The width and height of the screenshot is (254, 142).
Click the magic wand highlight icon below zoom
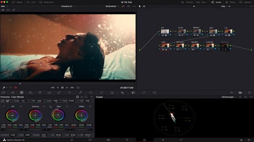point(14,10)
